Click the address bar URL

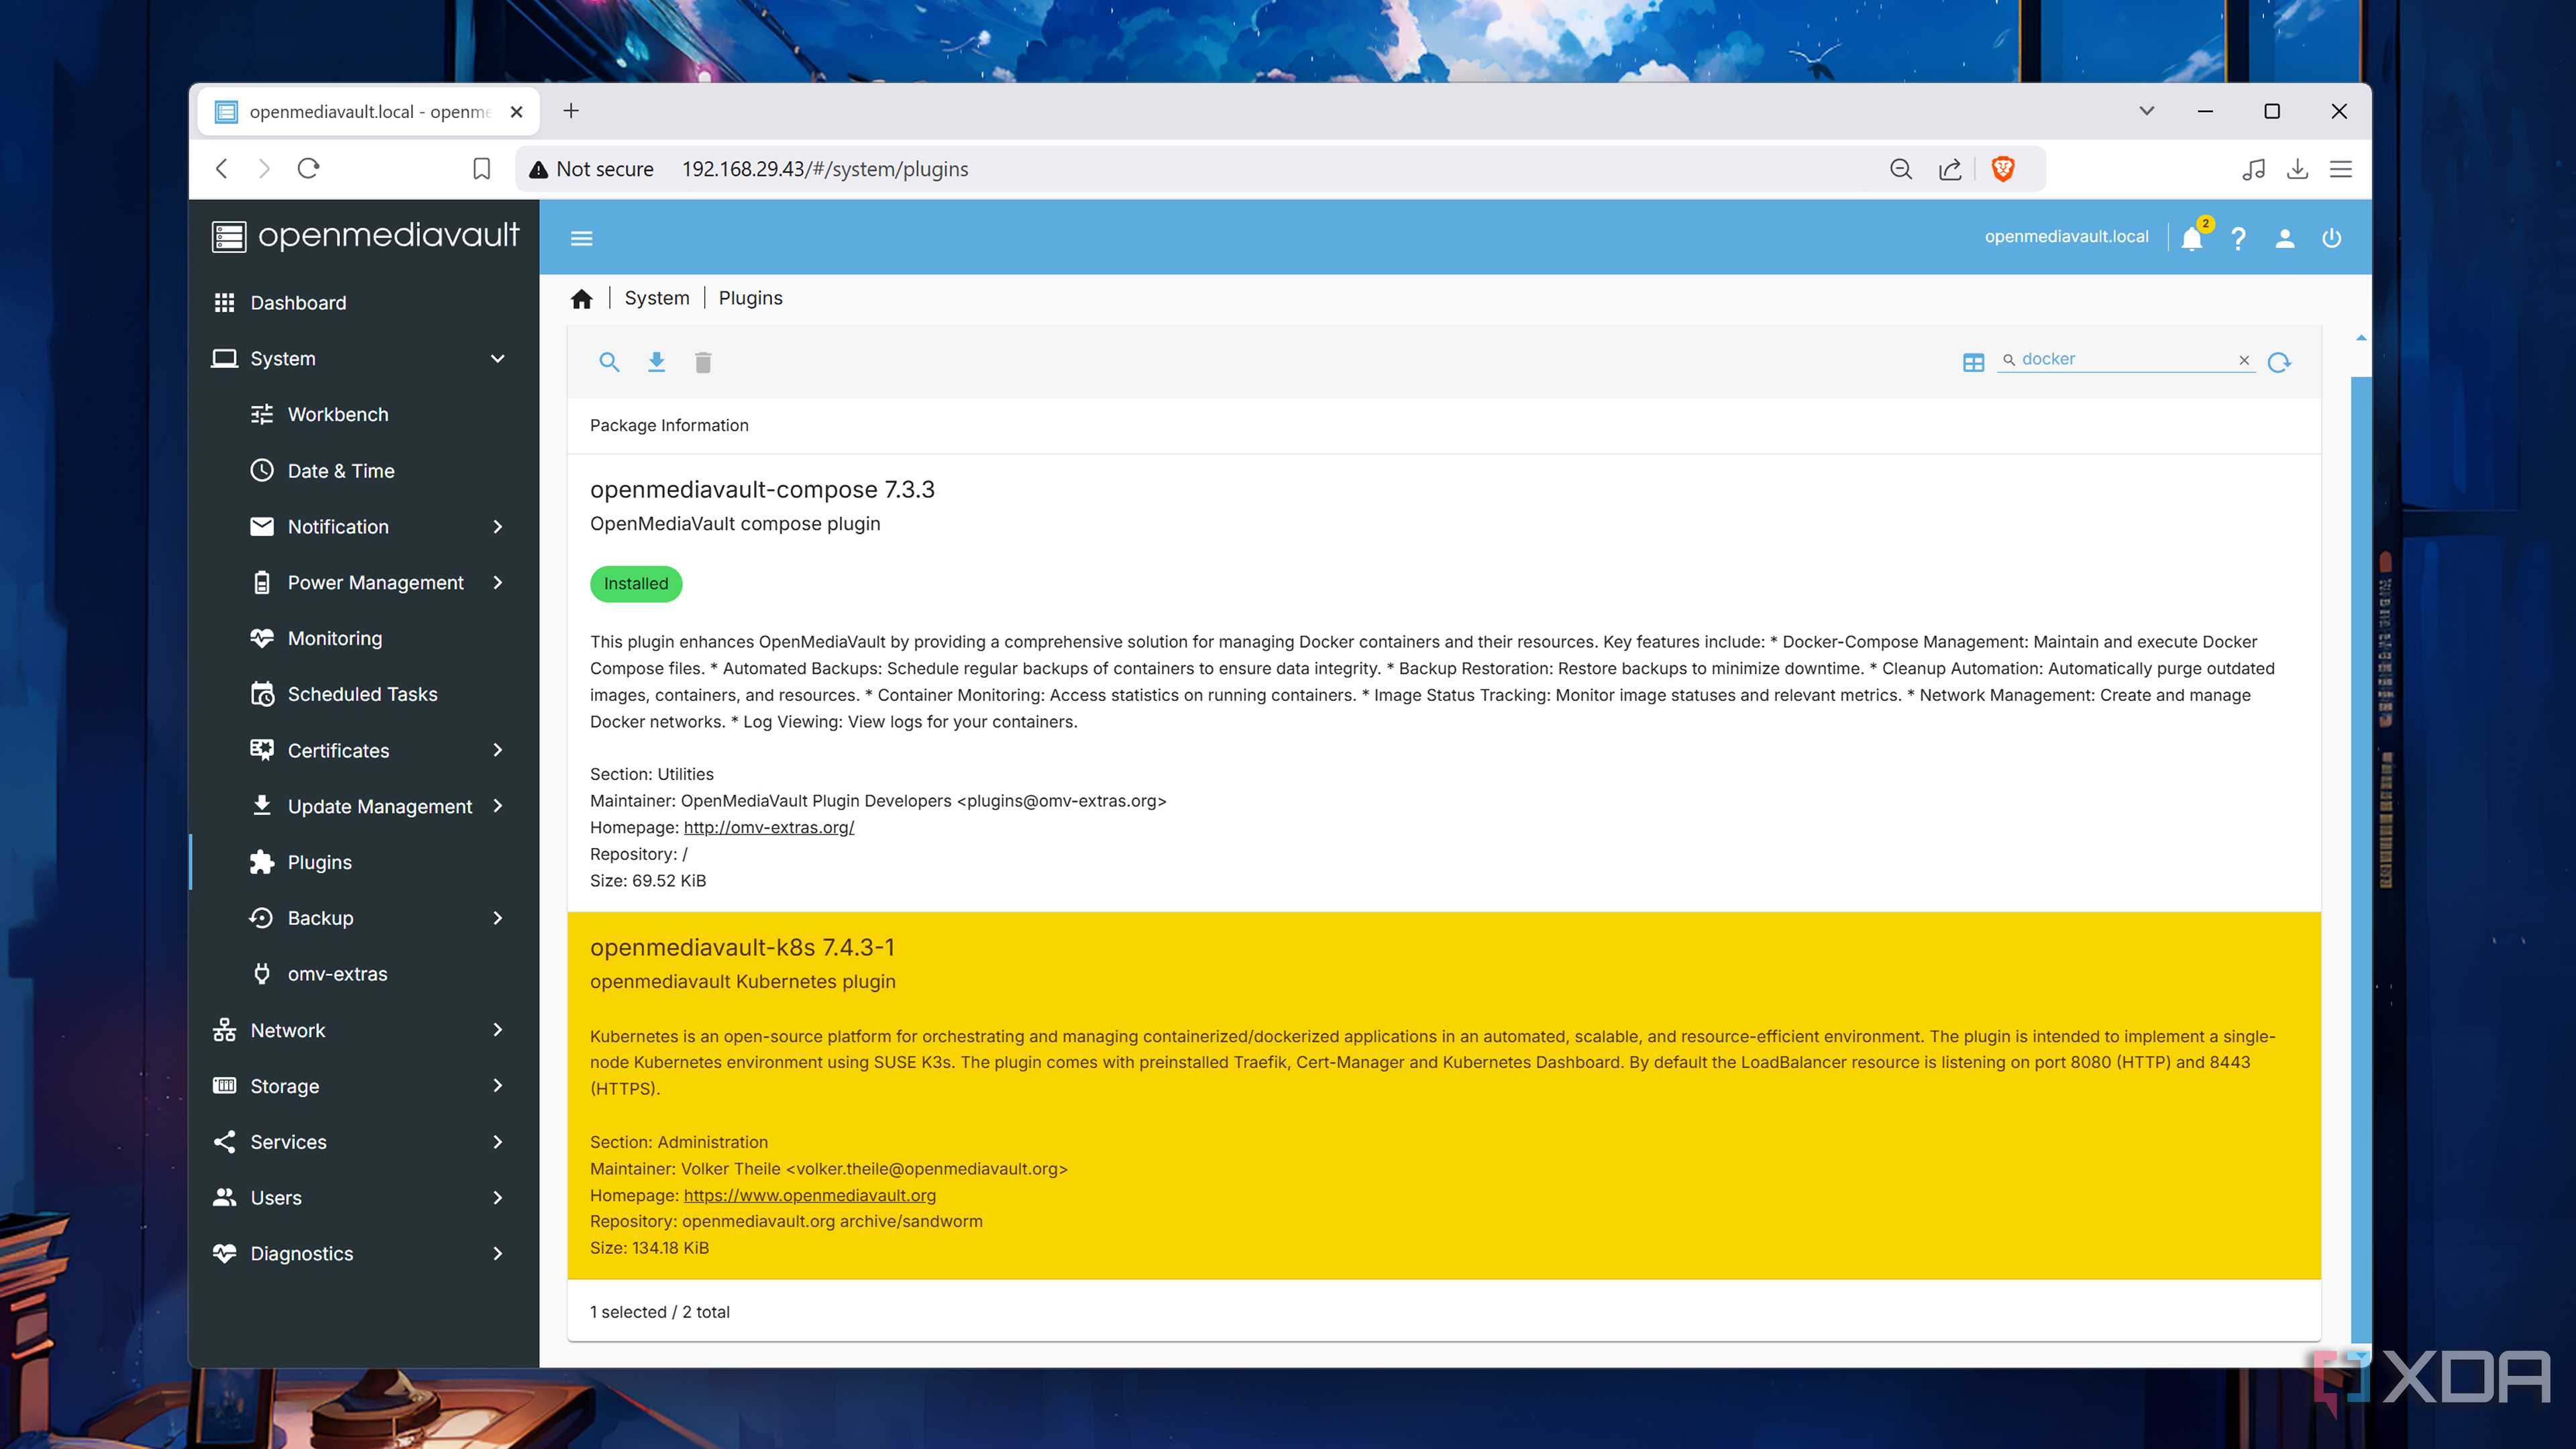click(x=825, y=169)
